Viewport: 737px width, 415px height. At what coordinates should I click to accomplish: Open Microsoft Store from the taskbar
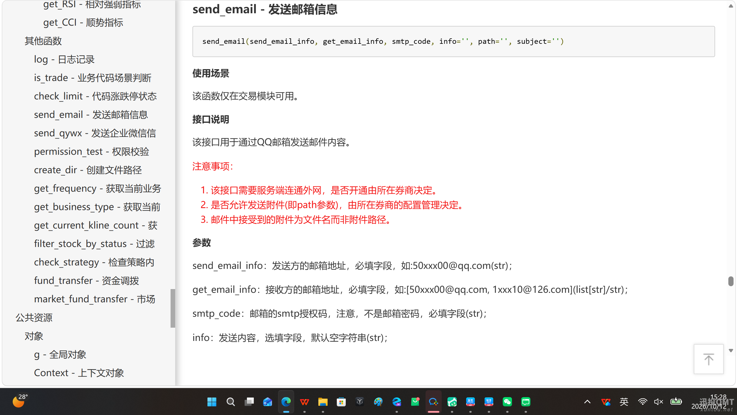click(x=341, y=402)
